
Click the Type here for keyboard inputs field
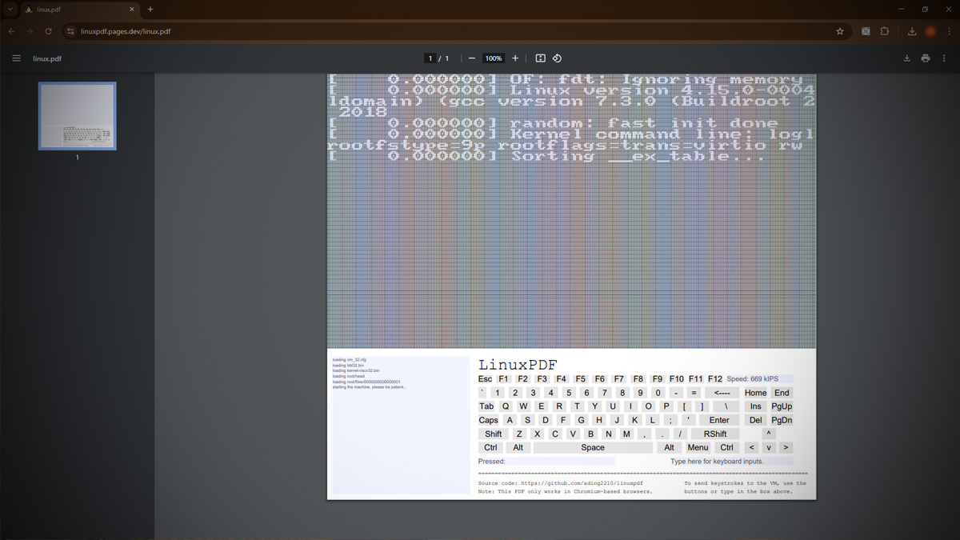coord(731,462)
